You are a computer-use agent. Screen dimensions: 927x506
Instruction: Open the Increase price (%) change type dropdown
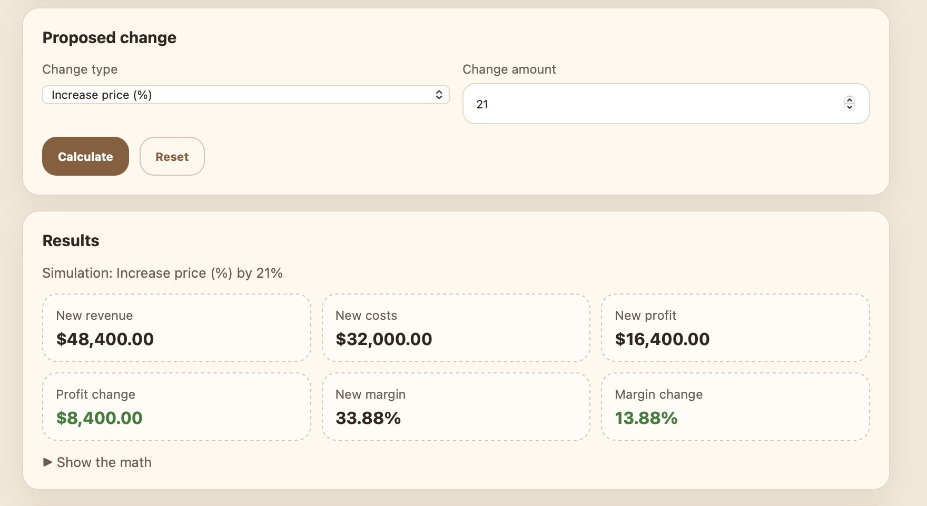pyautogui.click(x=245, y=95)
